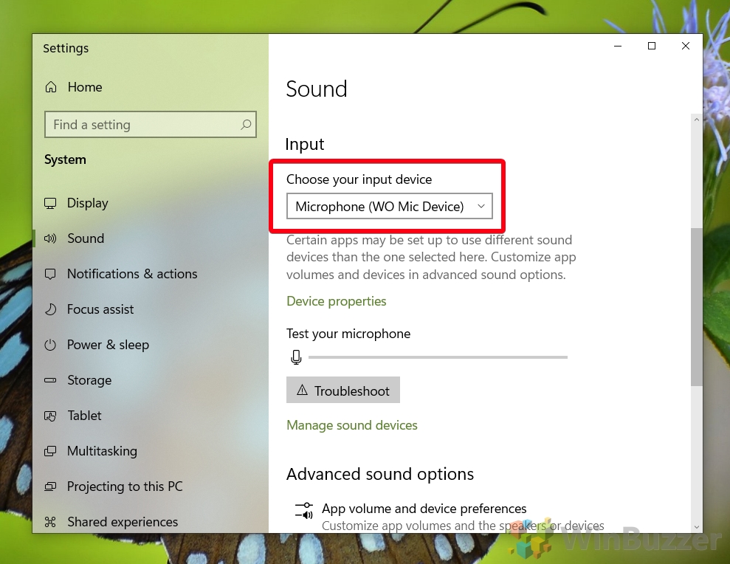730x564 pixels.
Task: Open Device properties link
Action: pos(336,301)
